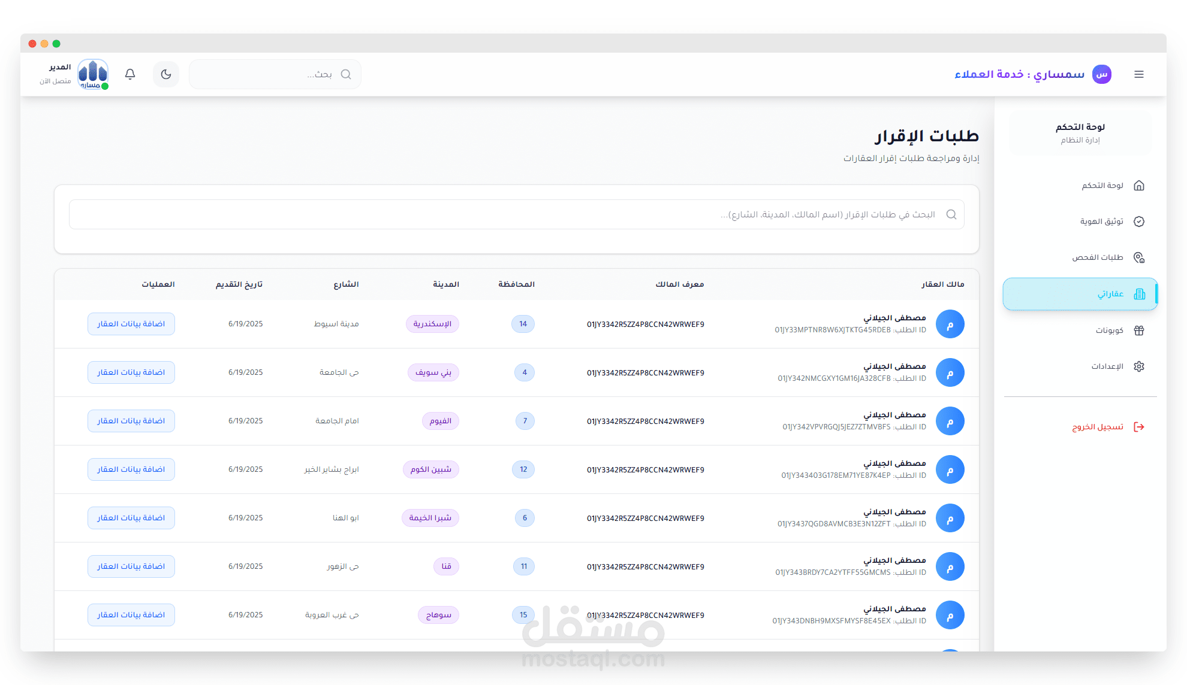1187x685 pixels.
Task: Open لوحة التحكم home sidebar item
Action: (1111, 186)
